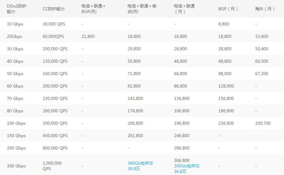Click the 236,800 BGP price
Screen dimensions: 284x175
point(226,123)
